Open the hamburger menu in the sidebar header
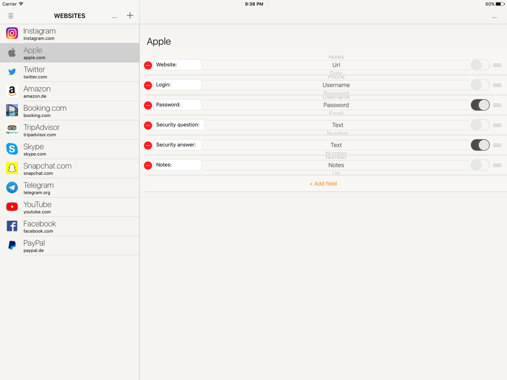Viewport: 507px width, 380px height. (x=11, y=16)
